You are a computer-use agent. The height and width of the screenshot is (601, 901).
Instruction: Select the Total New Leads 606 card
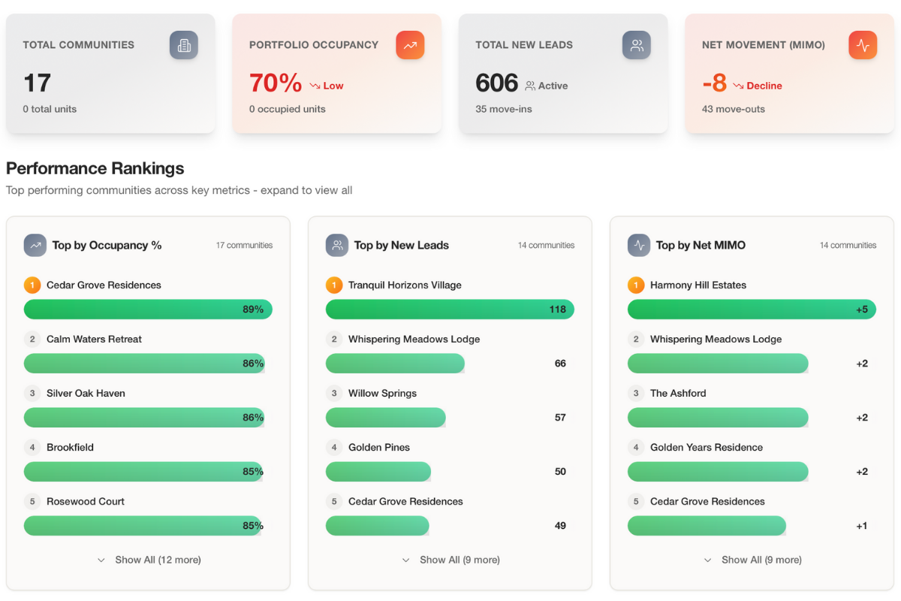pyautogui.click(x=563, y=74)
